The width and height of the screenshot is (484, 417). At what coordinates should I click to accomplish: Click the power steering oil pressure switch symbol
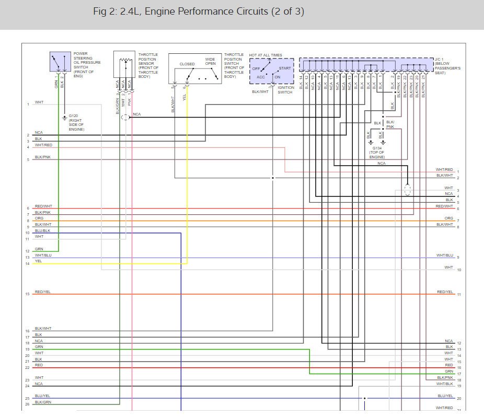pos(60,62)
